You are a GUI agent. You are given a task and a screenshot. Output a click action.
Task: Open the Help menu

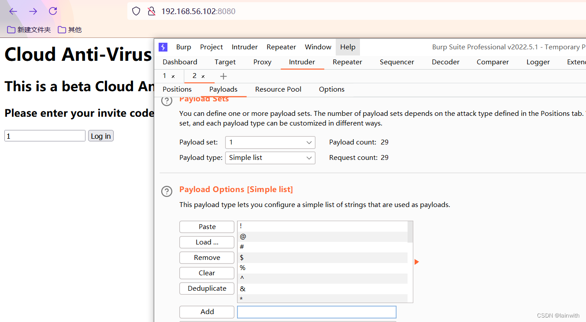click(348, 47)
